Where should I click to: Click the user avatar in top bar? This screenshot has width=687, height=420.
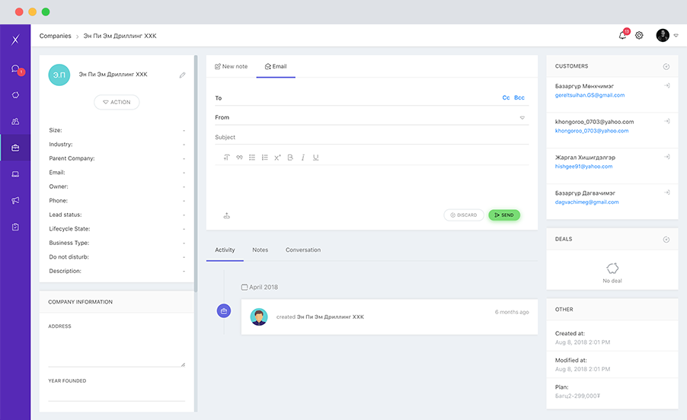663,36
